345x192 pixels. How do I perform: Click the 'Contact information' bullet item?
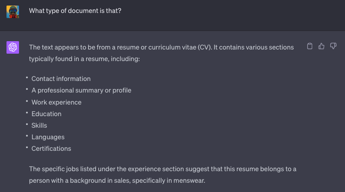pos(61,79)
